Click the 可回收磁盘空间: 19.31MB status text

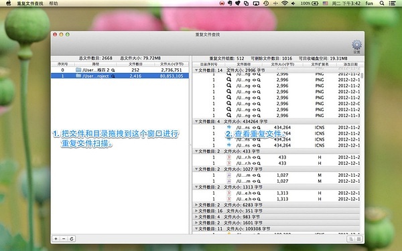(x=323, y=58)
